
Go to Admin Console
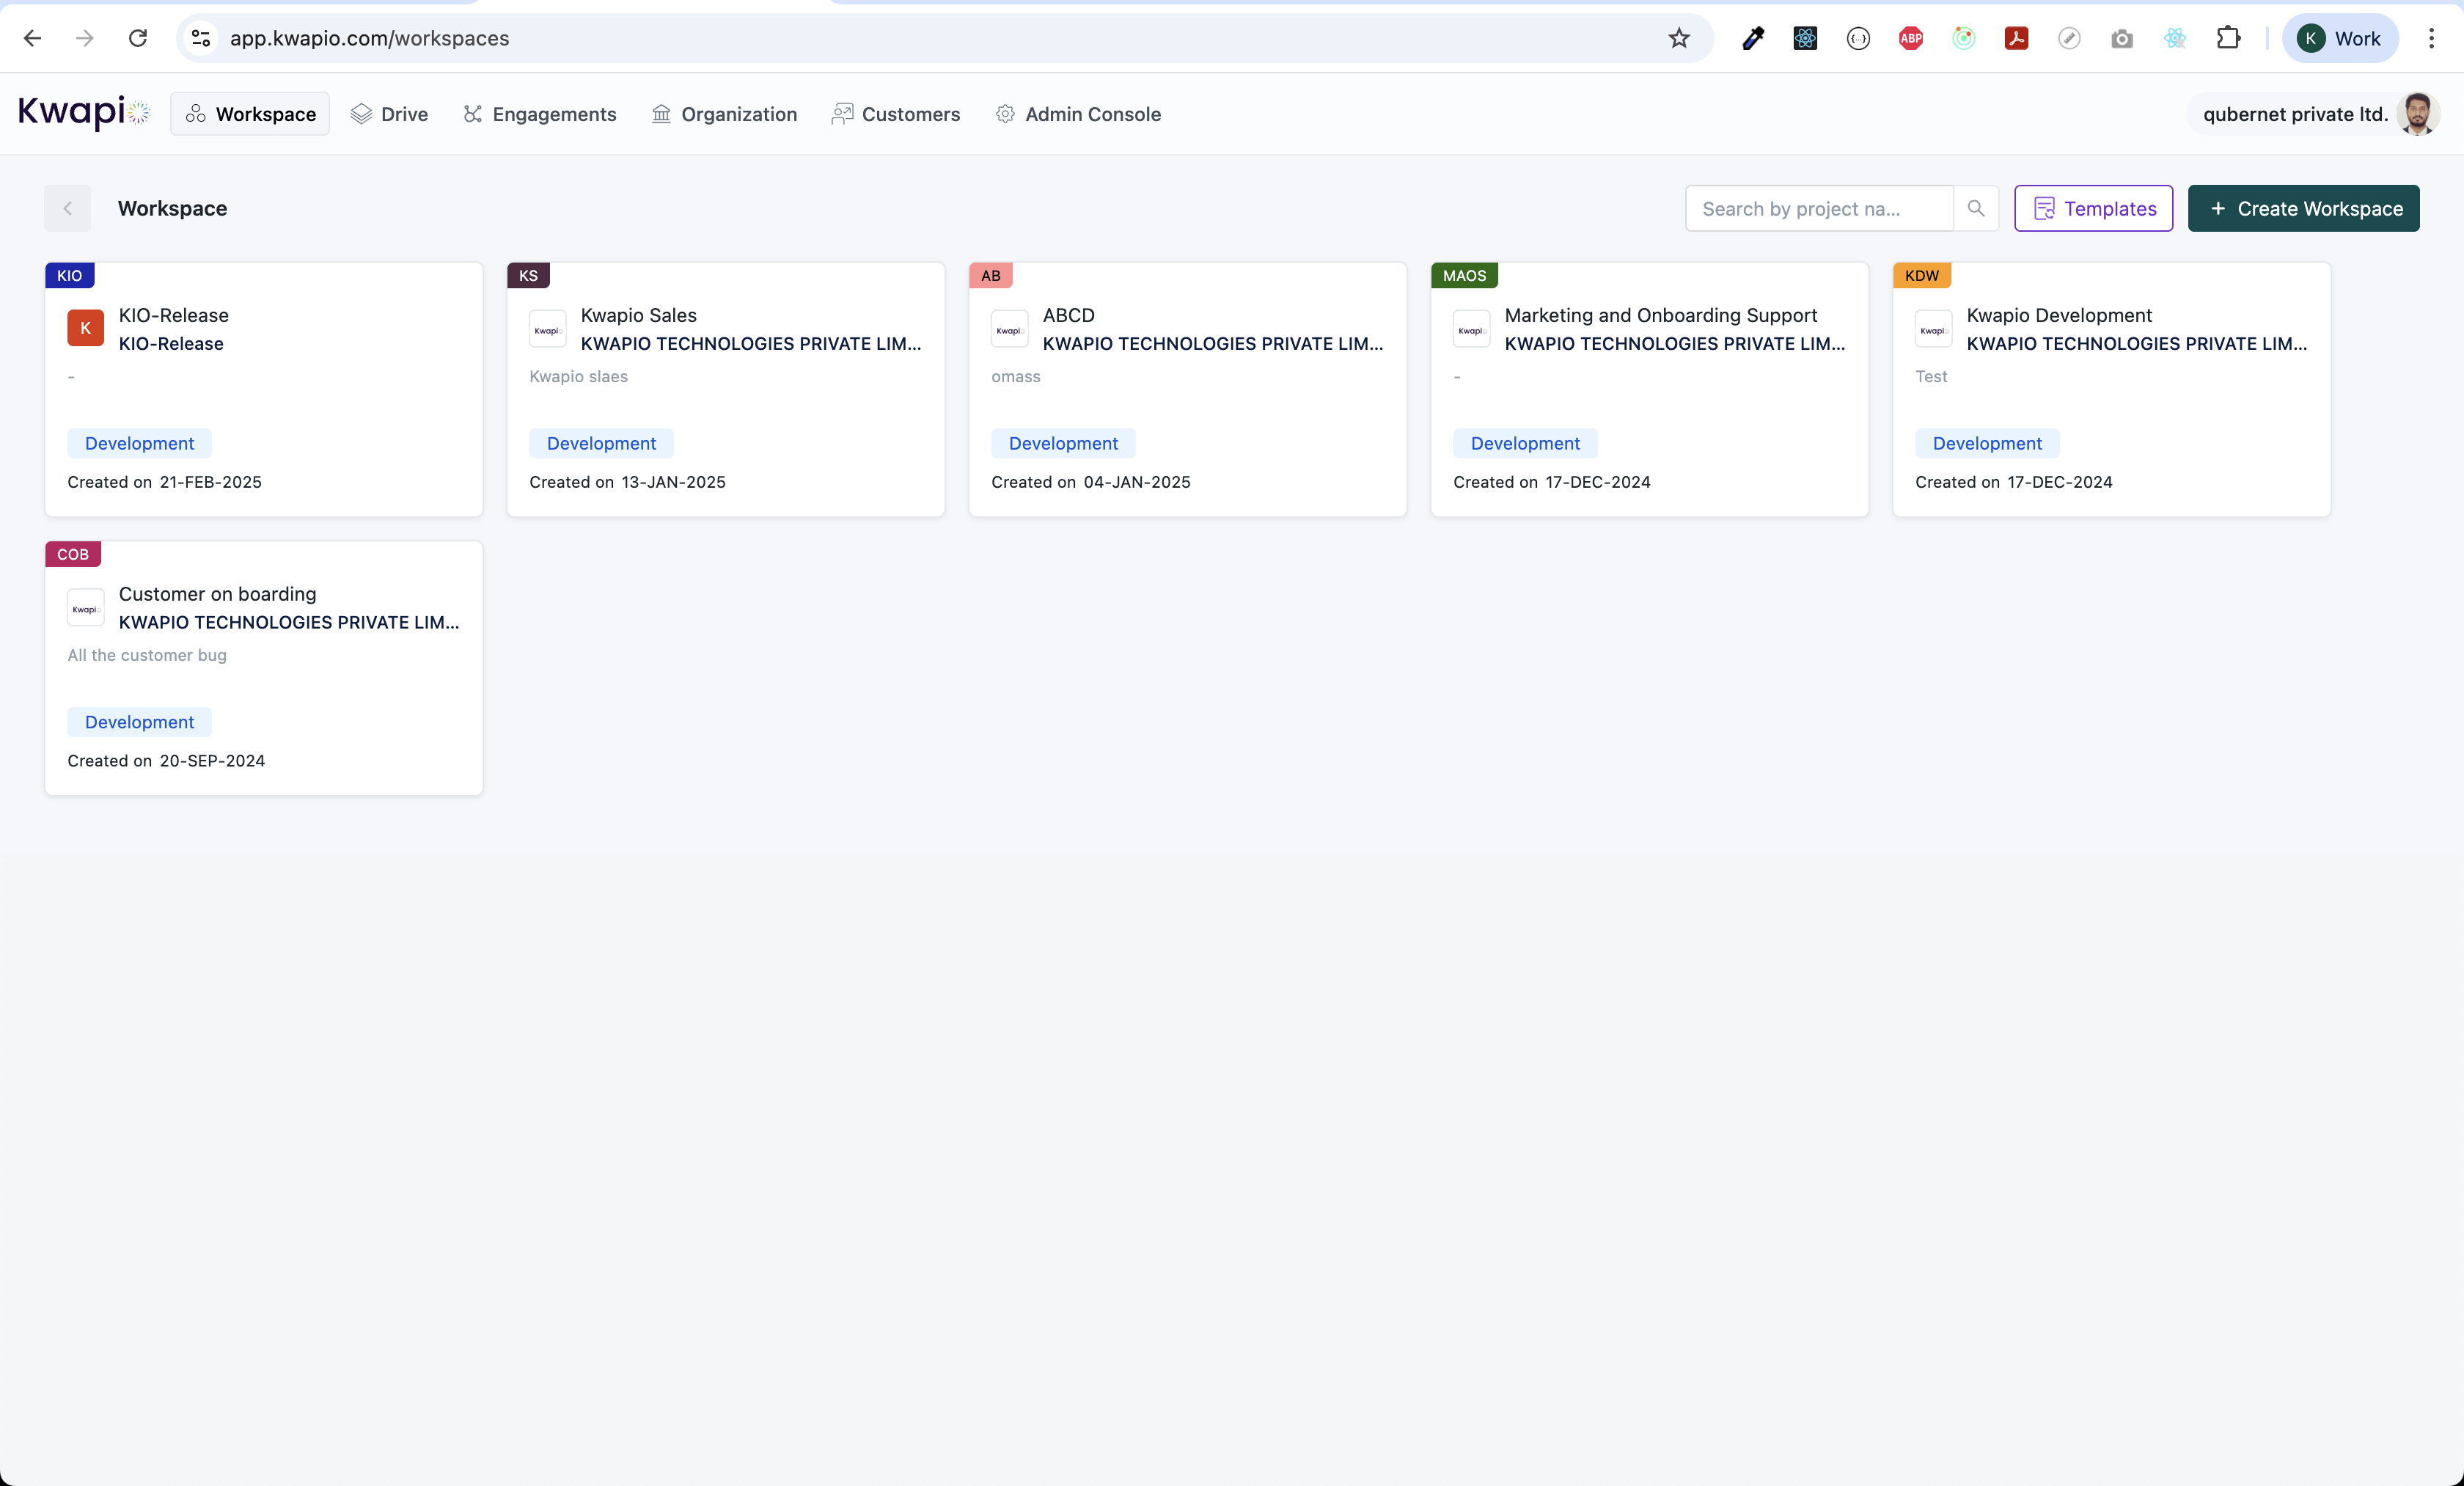[1078, 114]
